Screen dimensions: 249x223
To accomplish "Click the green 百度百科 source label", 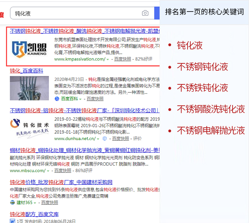I will (x=69, y=99).
